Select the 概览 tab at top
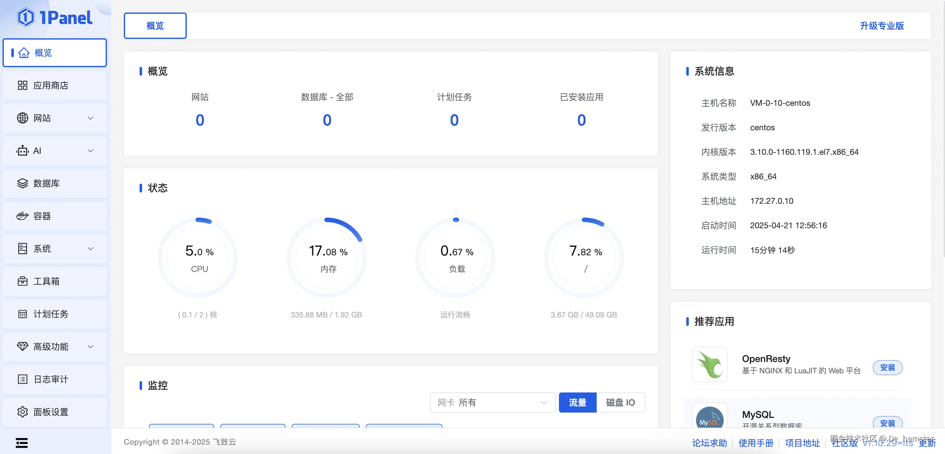This screenshot has height=454, width=945. click(x=155, y=26)
